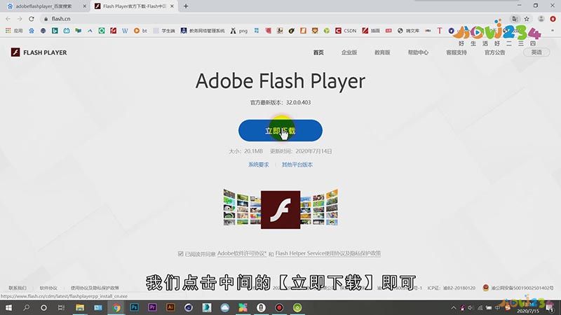Open the bt bookmark
561x315 pixels.
(140, 31)
